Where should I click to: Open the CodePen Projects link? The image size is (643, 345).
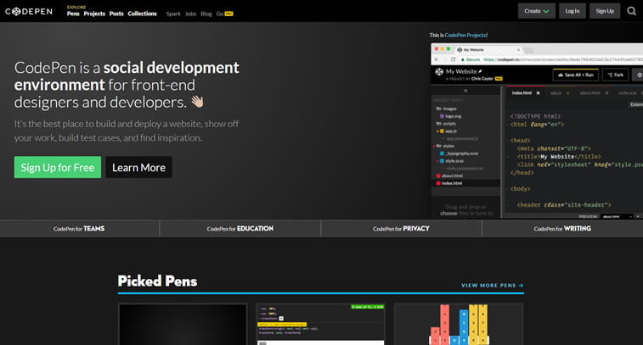(465, 36)
